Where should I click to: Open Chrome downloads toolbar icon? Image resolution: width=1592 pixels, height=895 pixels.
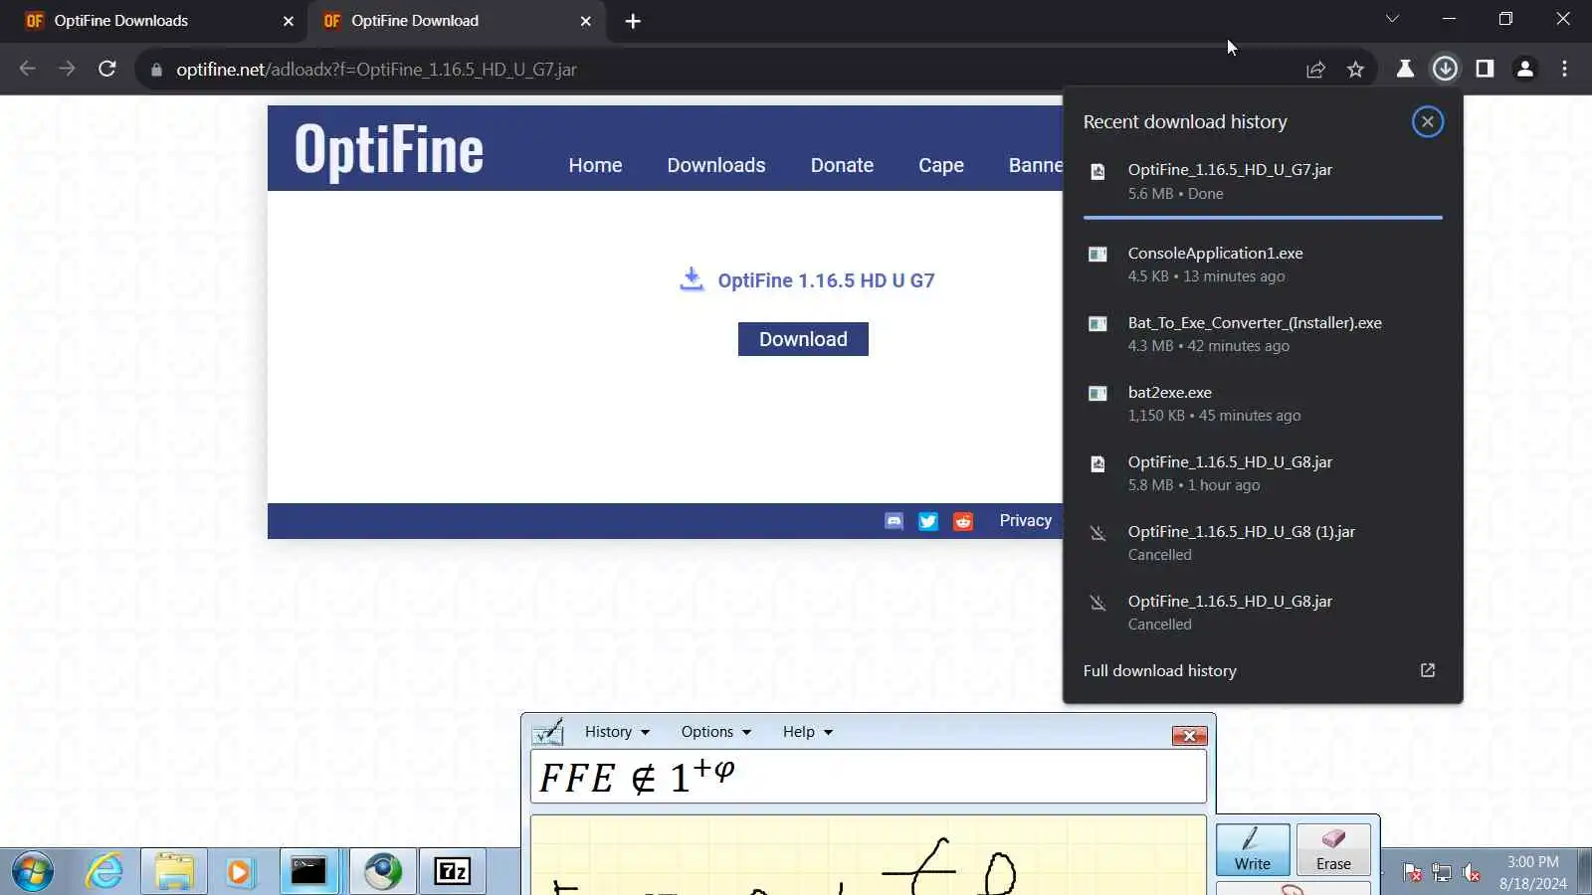click(x=1445, y=69)
